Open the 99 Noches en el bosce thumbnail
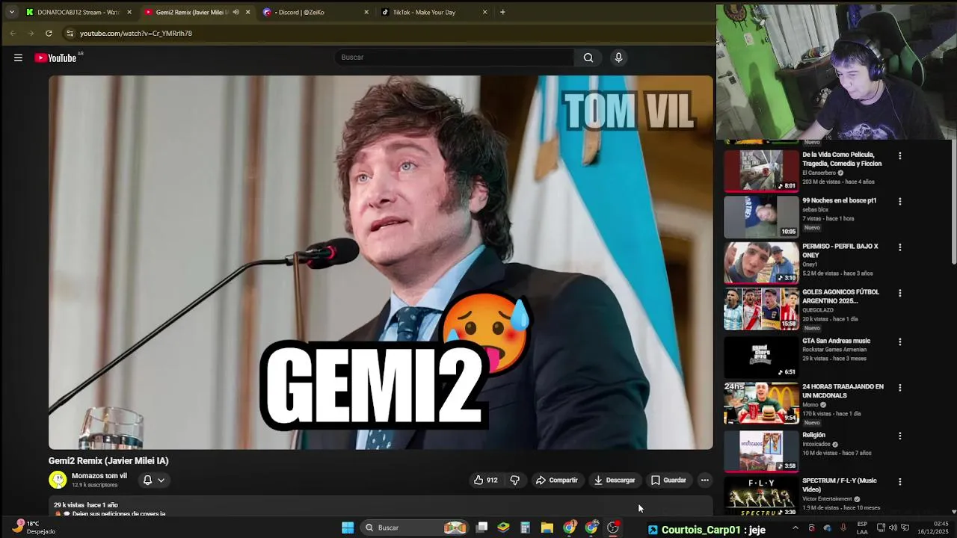The width and height of the screenshot is (957, 538). [x=761, y=217]
